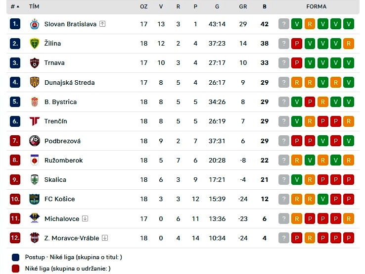
Task: Select the Trenčín team logo
Action: 35,121
